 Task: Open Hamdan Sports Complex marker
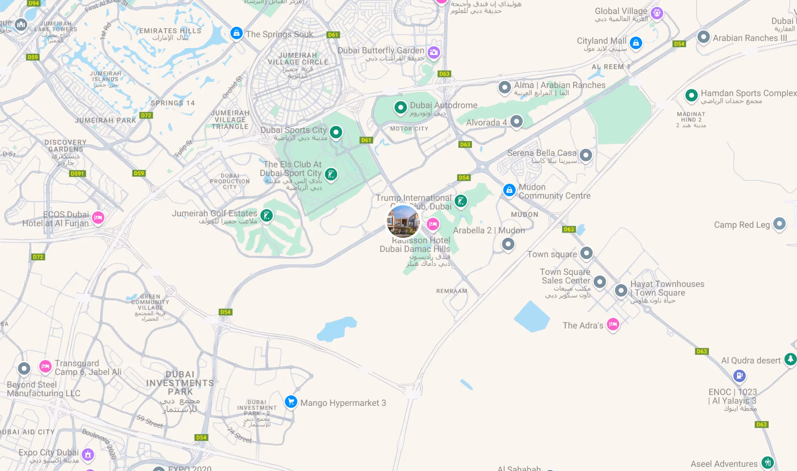[691, 96]
